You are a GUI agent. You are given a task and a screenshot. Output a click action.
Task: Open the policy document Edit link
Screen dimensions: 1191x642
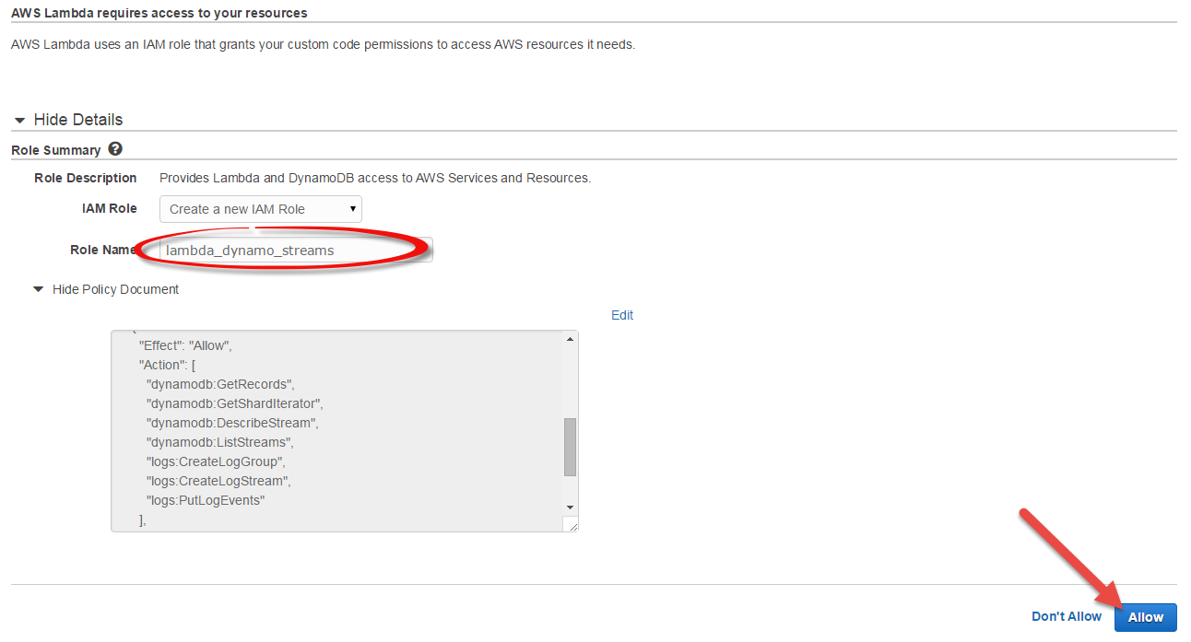(622, 315)
